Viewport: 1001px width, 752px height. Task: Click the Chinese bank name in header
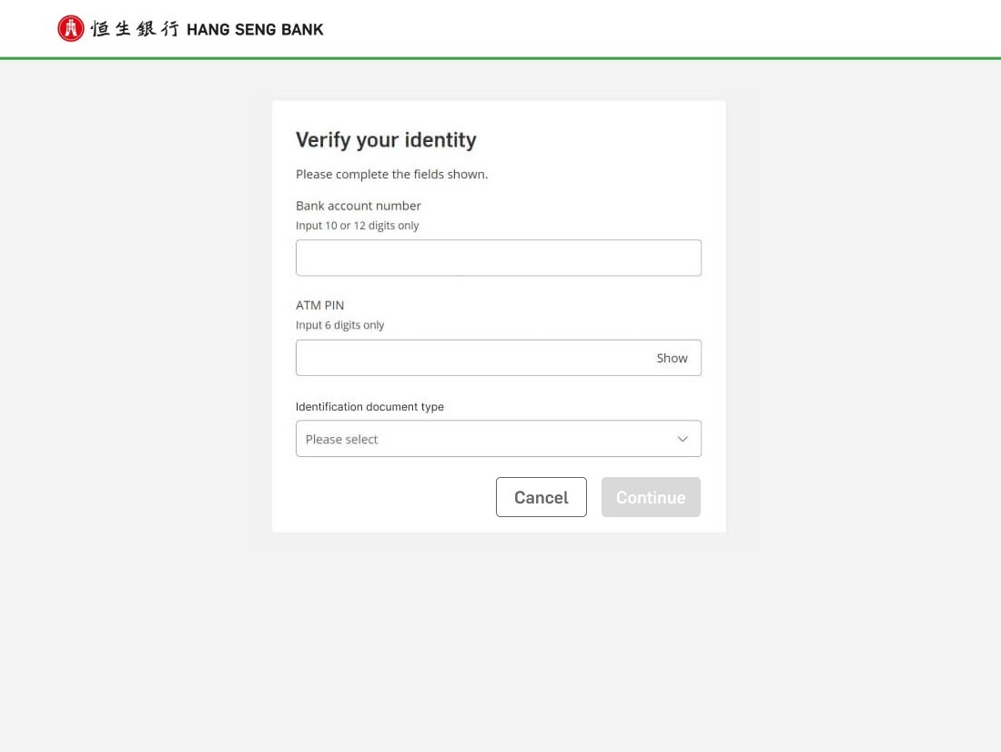[x=135, y=29]
